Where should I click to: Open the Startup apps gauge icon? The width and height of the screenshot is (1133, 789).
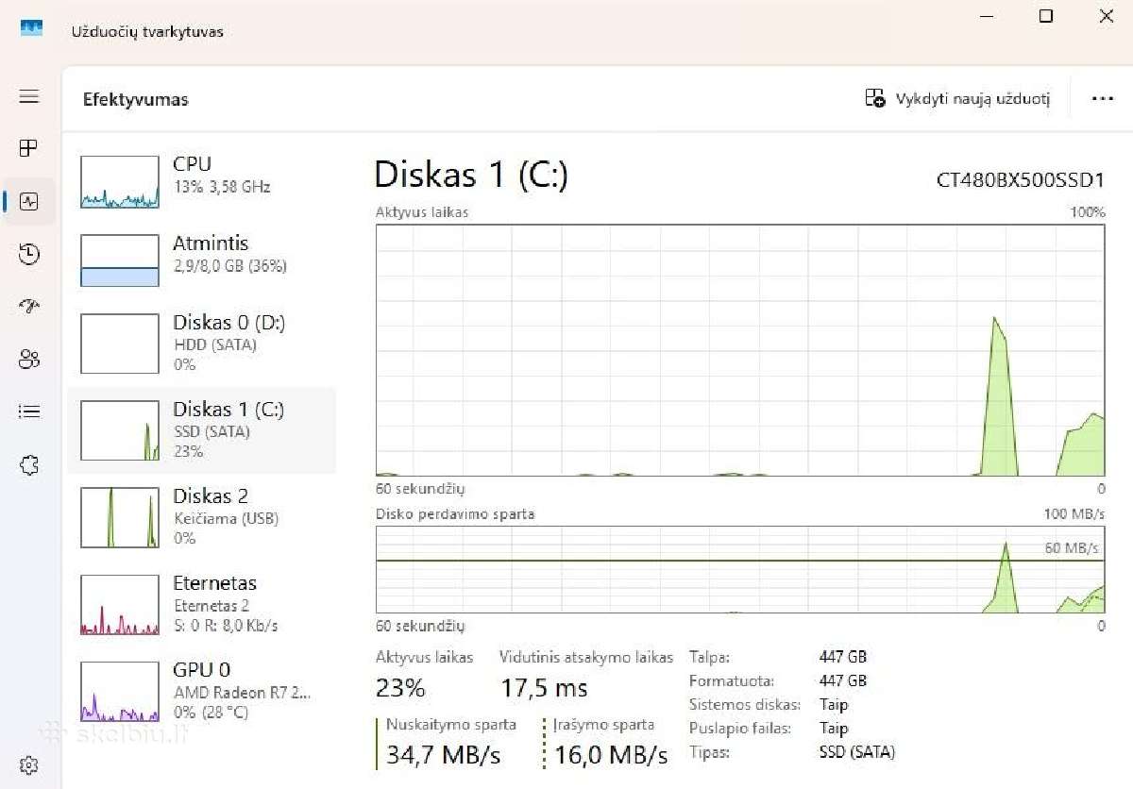(29, 306)
